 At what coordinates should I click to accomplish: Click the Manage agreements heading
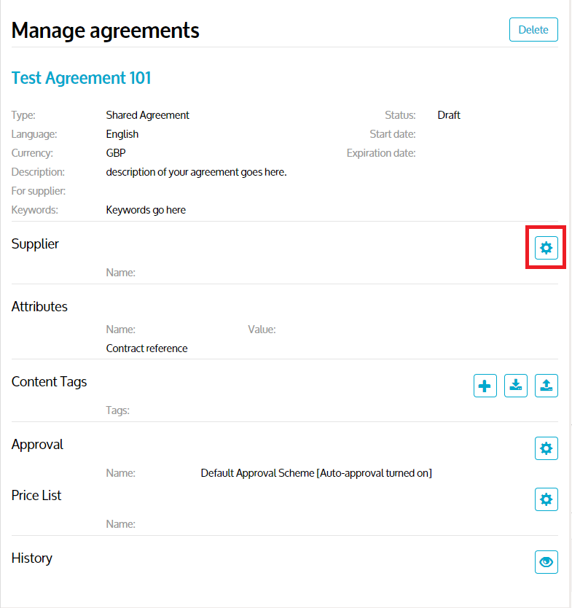tap(106, 31)
